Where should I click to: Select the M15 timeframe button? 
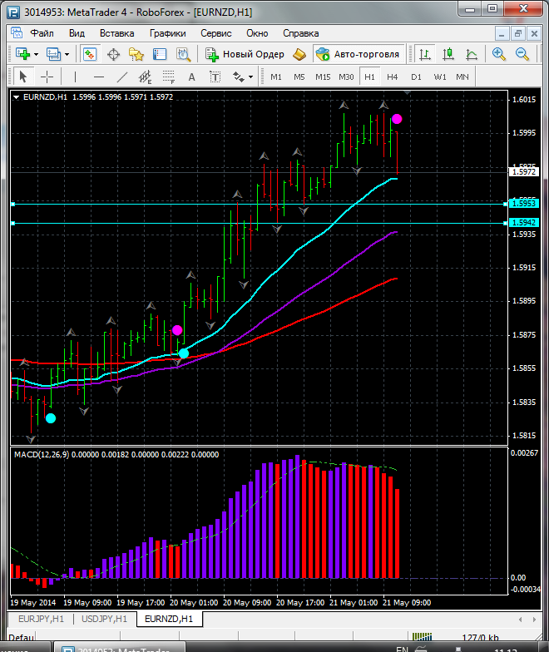tap(323, 77)
